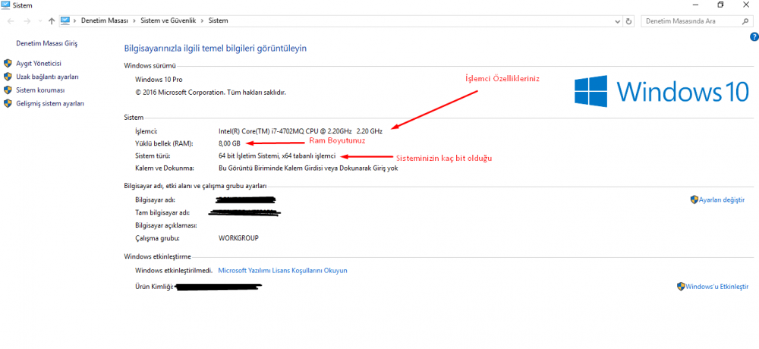This screenshot has height=349, width=759.
Task: Click the refresh icon in address bar
Action: coord(629,20)
